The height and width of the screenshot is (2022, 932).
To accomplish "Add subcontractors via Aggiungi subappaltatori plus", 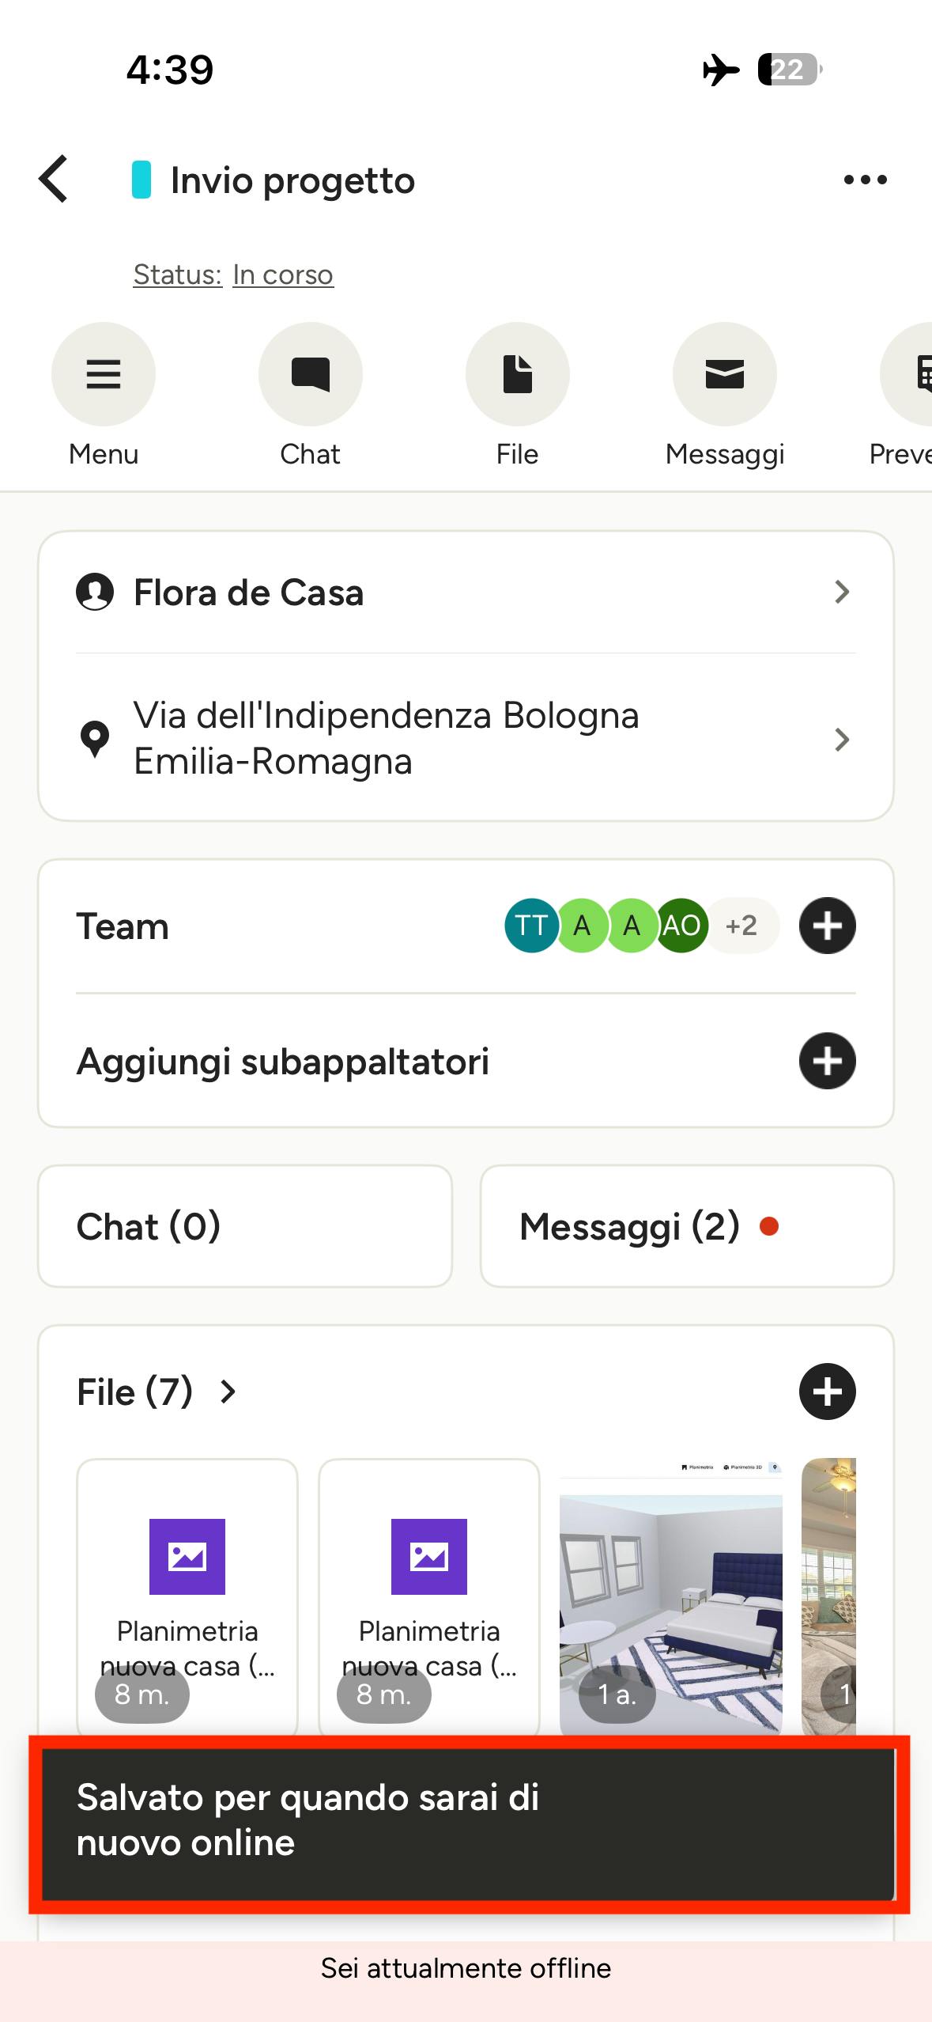I will (827, 1061).
